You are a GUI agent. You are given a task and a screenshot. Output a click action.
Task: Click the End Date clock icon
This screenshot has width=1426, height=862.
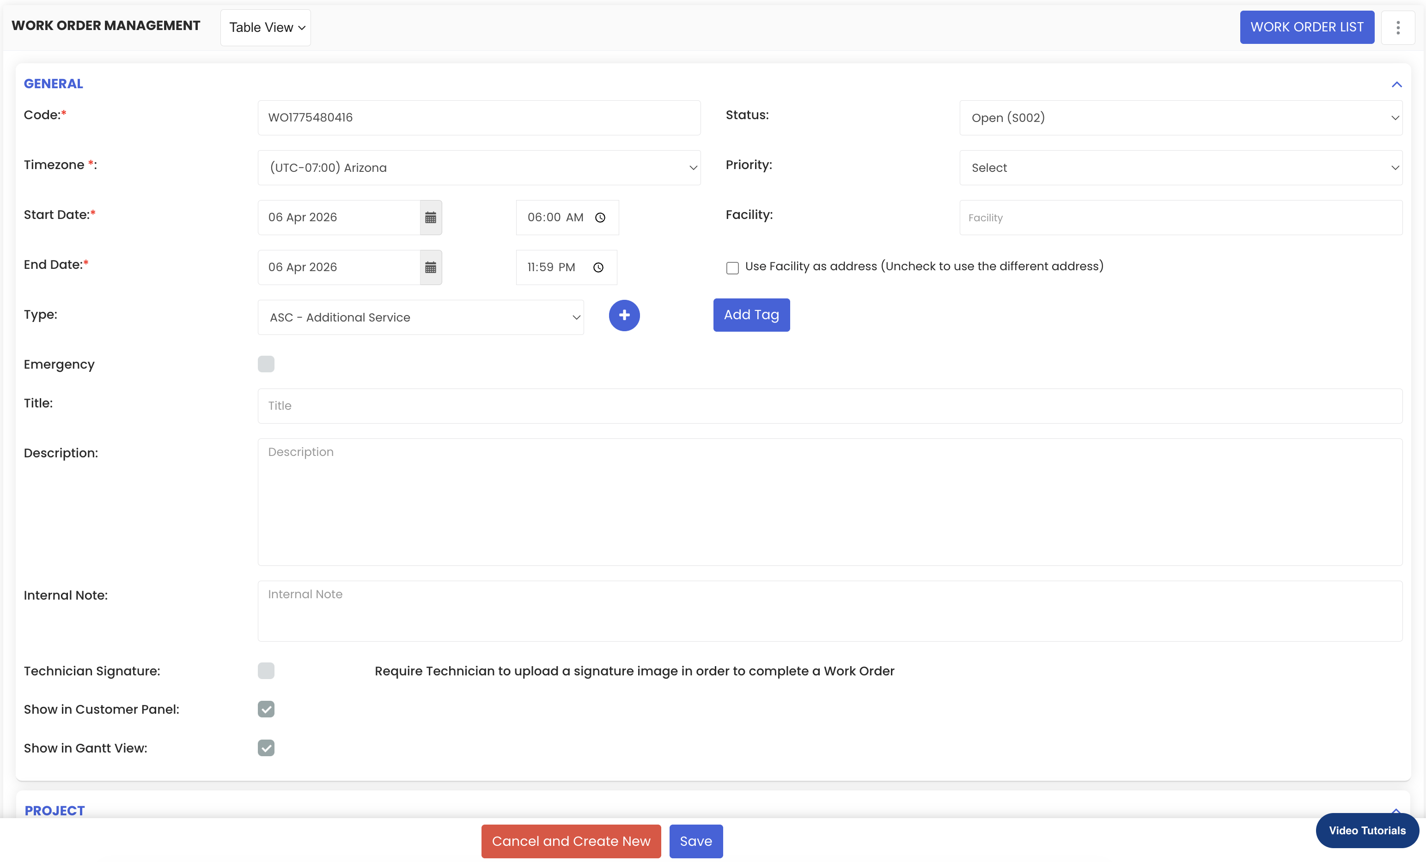click(x=598, y=267)
